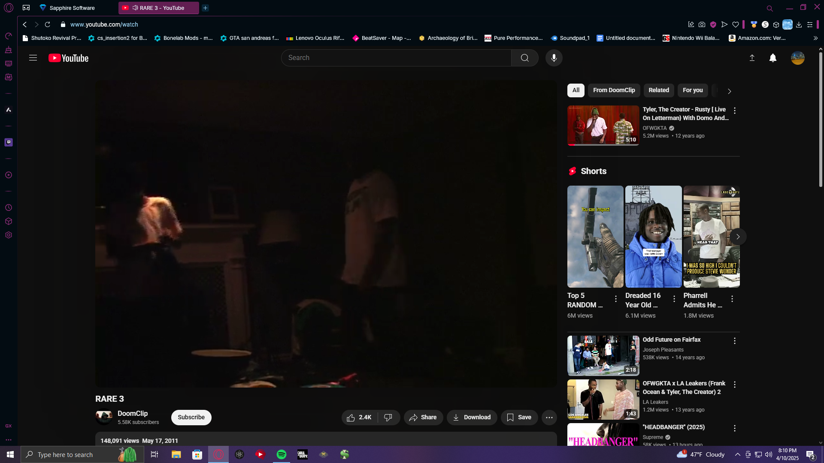This screenshot has height=463, width=824.
Task: Dislike the video with thumbs down
Action: [x=388, y=418]
